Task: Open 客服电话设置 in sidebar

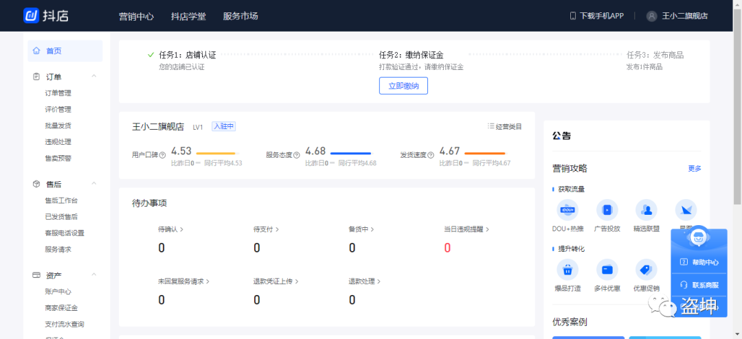Action: [x=65, y=233]
